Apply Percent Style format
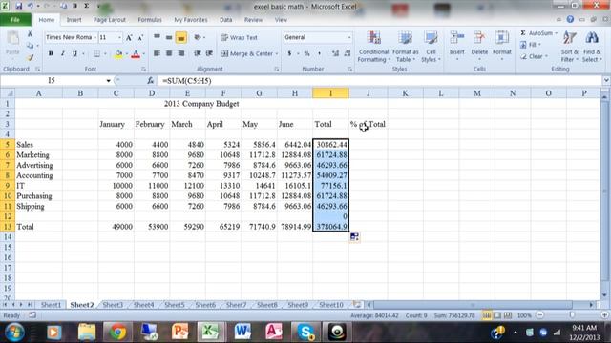611x343 pixels. pos(307,53)
